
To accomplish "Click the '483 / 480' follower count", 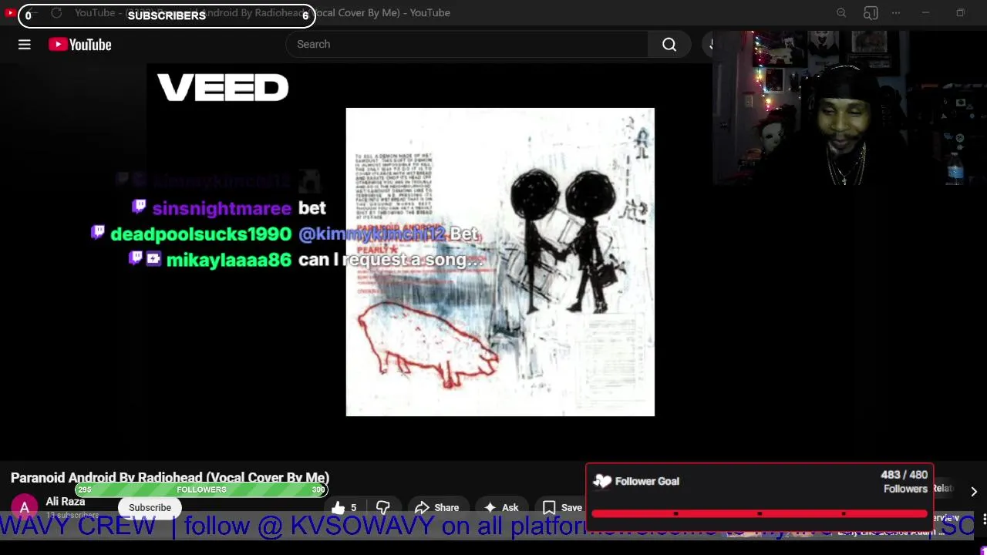I will click(x=904, y=475).
